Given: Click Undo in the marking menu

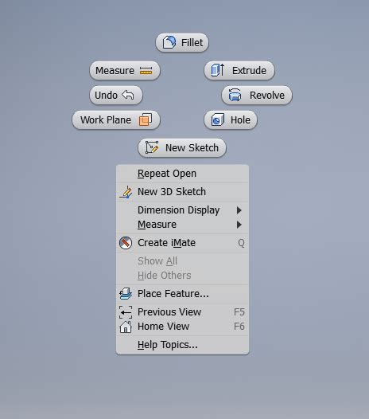Looking at the screenshot, I should tap(116, 95).
